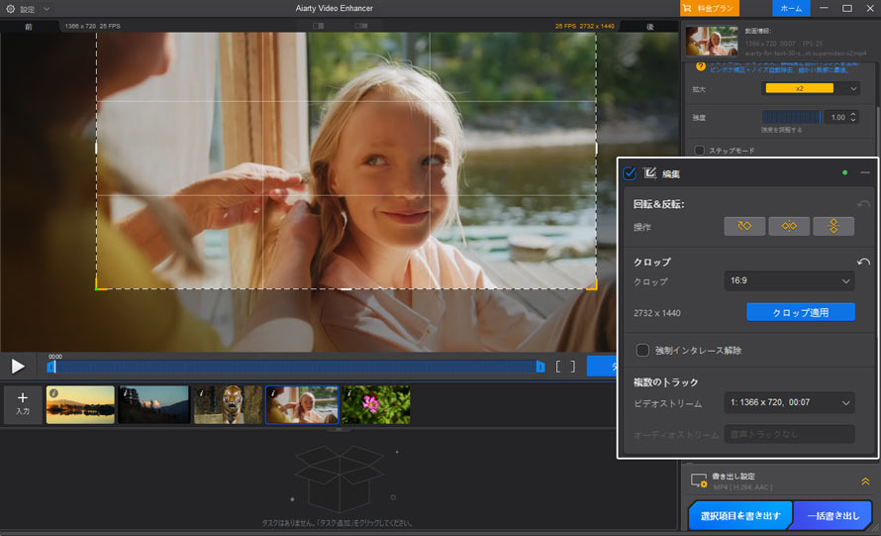The image size is (881, 536).
Task: Select the girl portrait thumbnail
Action: (x=302, y=404)
